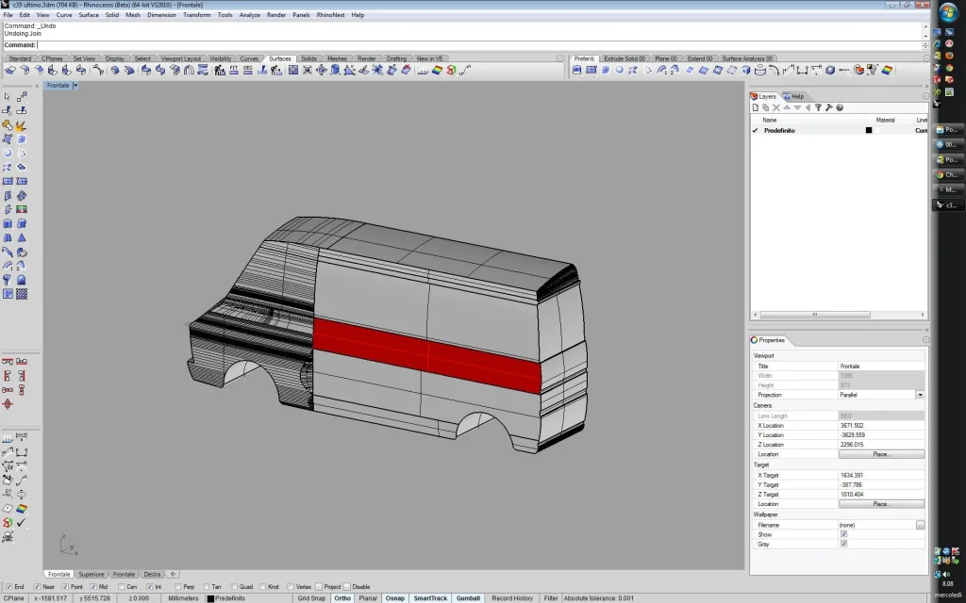Open the Layers panel gear options menu
Screen dimensions: 966x603
pos(926,97)
